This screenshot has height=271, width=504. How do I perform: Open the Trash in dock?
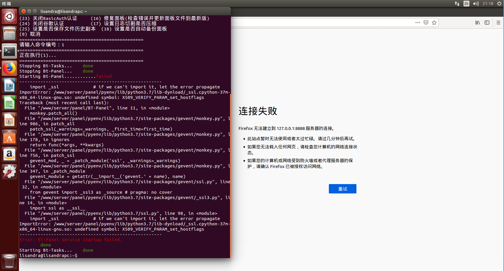click(9, 261)
